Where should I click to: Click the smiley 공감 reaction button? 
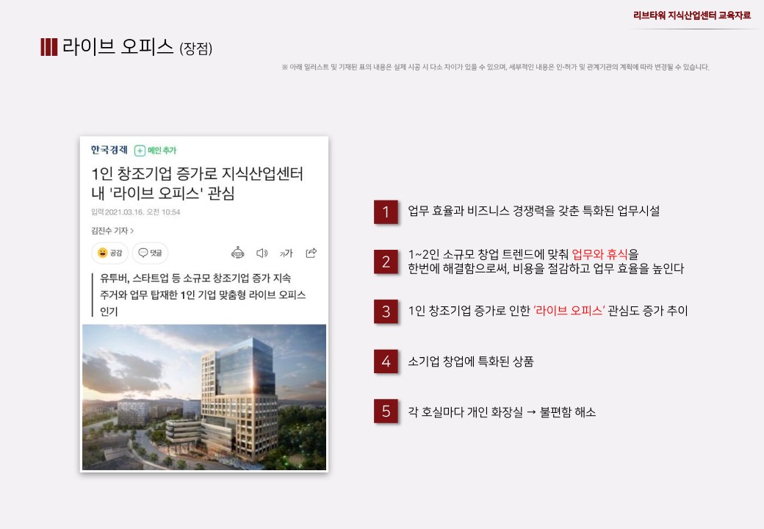pos(109,253)
